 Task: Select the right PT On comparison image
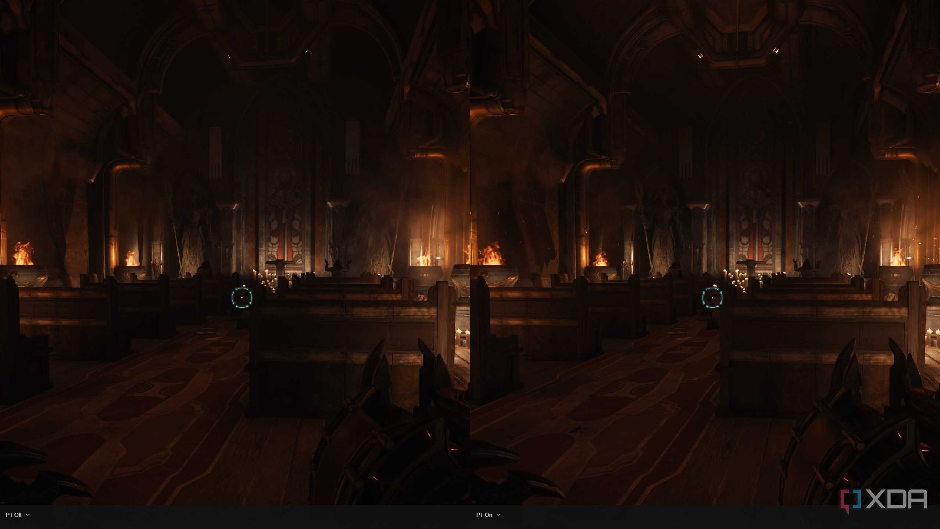click(705, 252)
